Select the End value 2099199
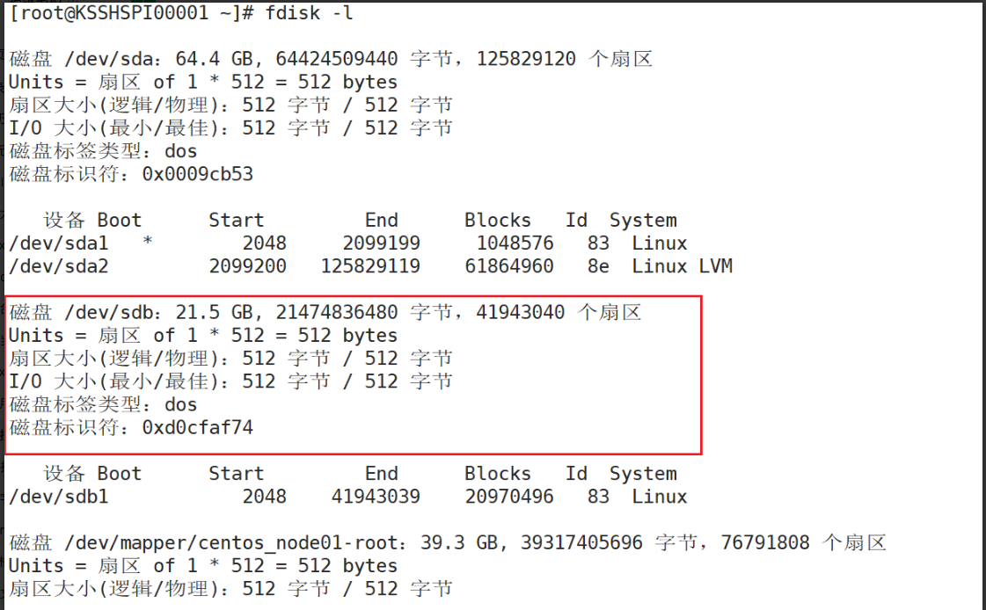Screen dimensions: 986x610 [x=381, y=243]
